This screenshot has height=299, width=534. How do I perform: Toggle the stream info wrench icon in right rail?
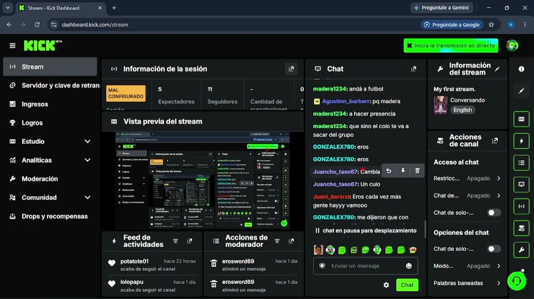click(x=522, y=250)
